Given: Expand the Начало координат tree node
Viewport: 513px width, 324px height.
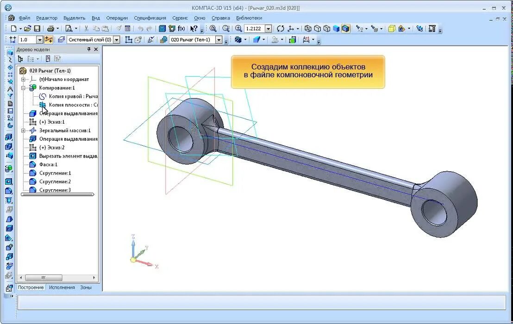Looking at the screenshot, I should coord(23,80).
